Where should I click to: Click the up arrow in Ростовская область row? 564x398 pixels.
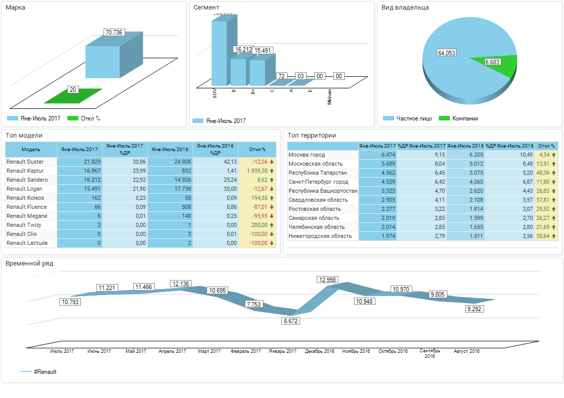coord(553,209)
